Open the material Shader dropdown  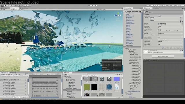click(x=168, y=53)
